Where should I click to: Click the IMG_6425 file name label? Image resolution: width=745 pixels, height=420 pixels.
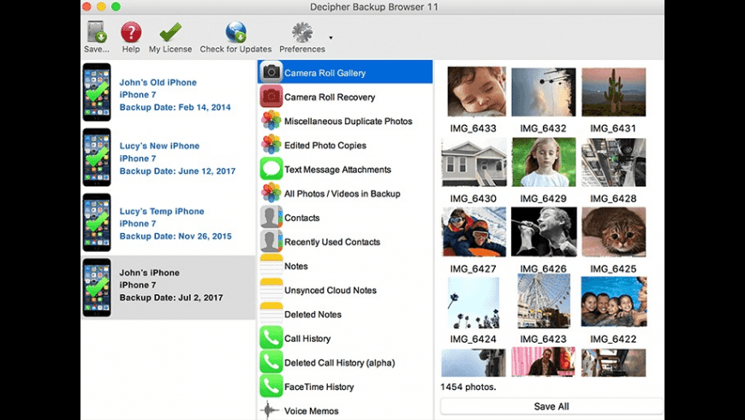point(613,269)
